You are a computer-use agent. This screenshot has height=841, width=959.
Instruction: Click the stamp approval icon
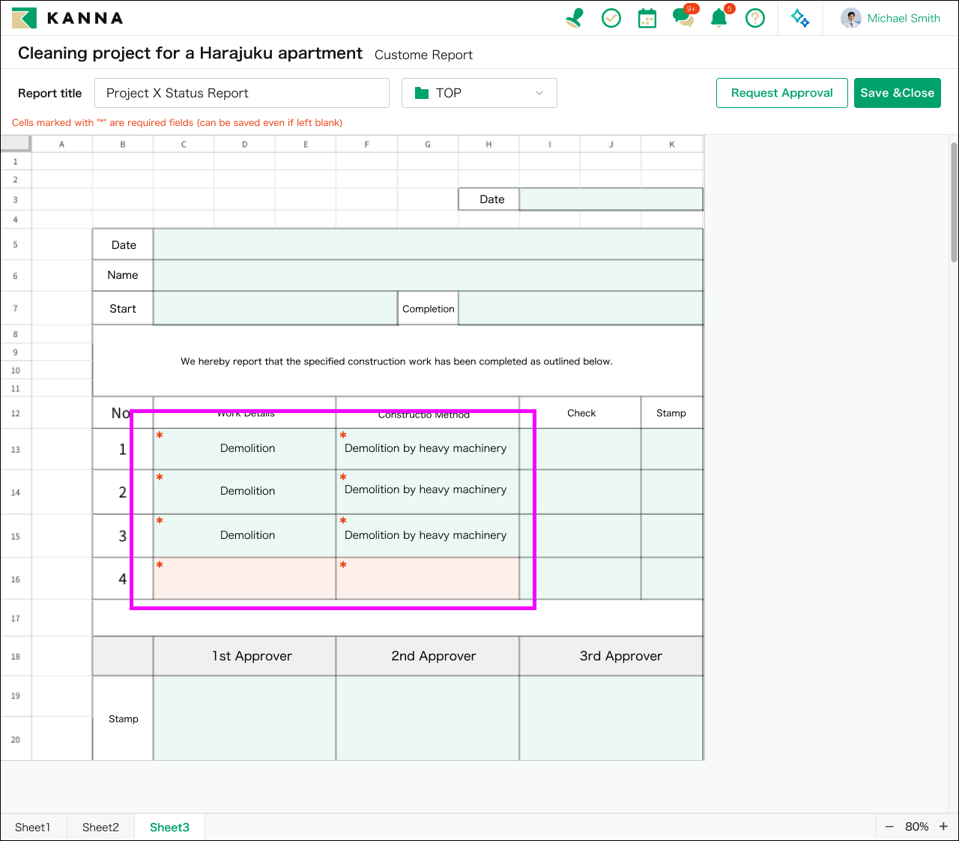575,18
